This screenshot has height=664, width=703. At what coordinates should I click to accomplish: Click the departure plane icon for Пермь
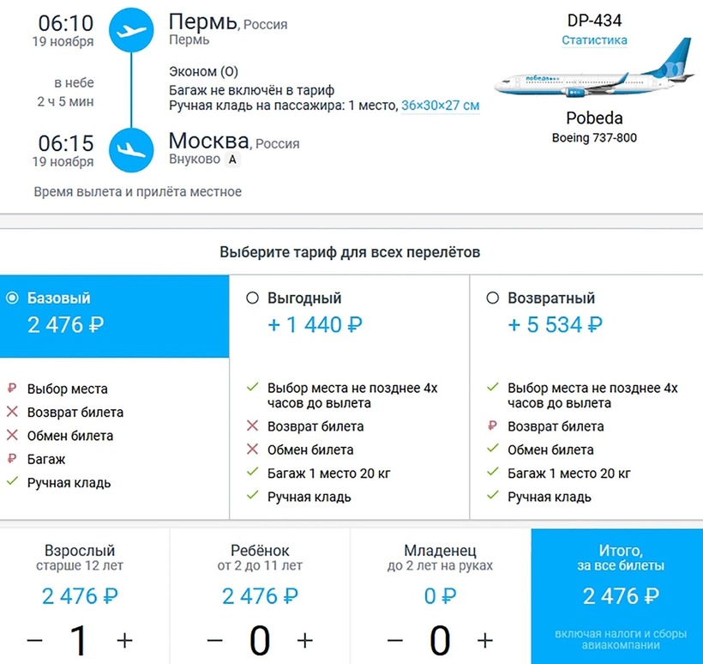131,32
